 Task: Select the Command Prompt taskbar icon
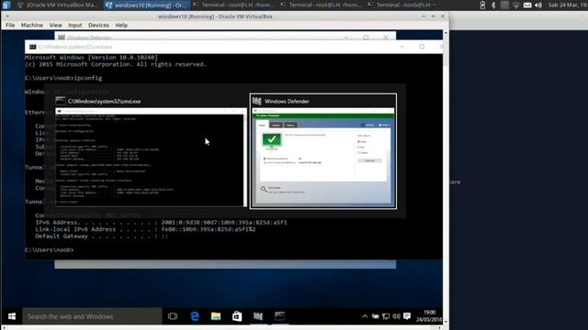[279, 316]
